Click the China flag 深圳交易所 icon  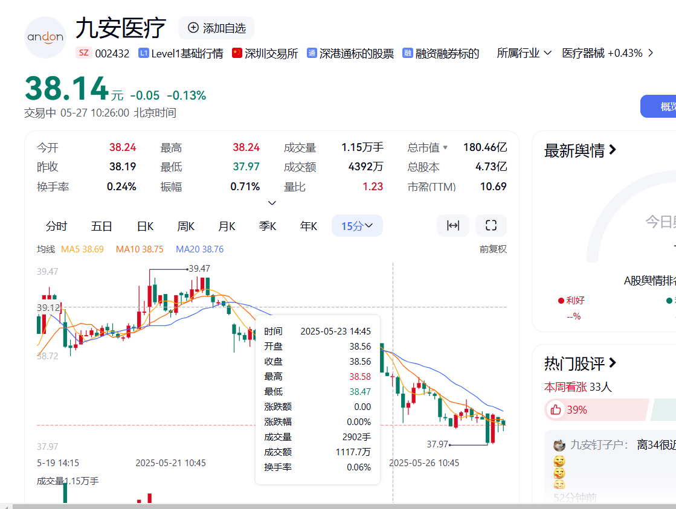click(237, 53)
